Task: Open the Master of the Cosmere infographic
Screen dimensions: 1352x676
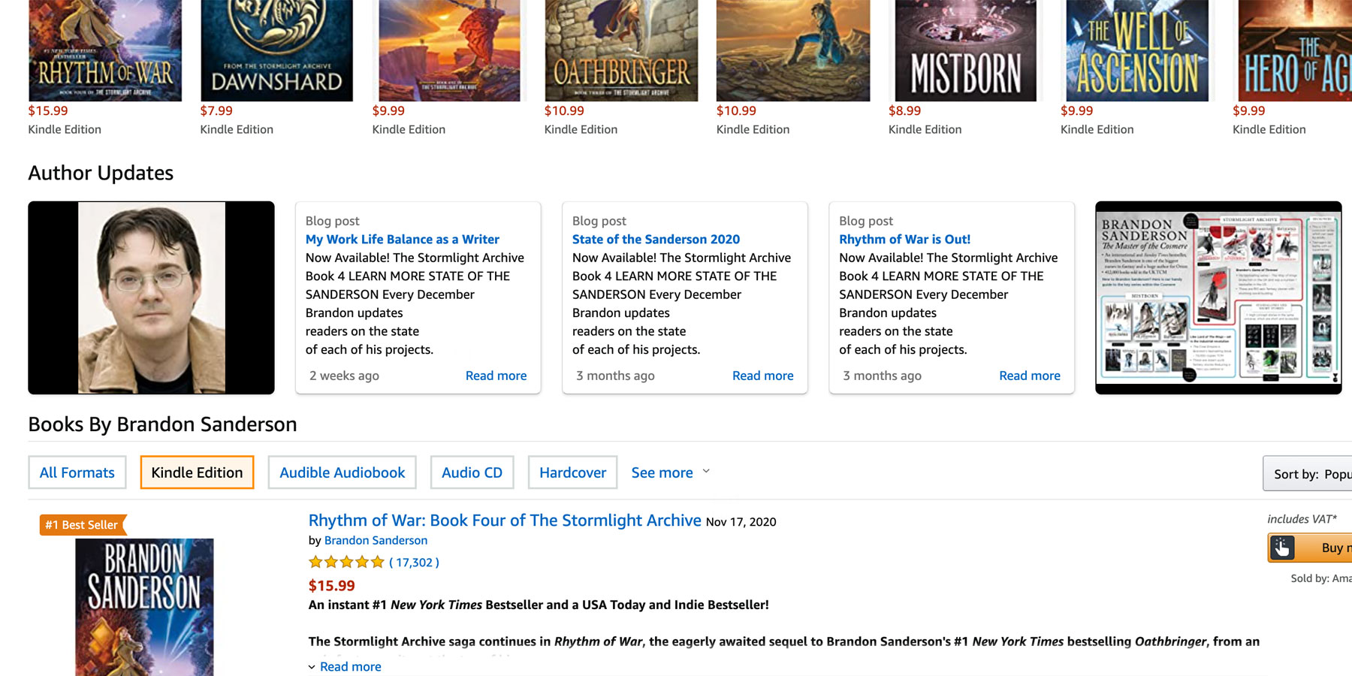Action: [1218, 297]
